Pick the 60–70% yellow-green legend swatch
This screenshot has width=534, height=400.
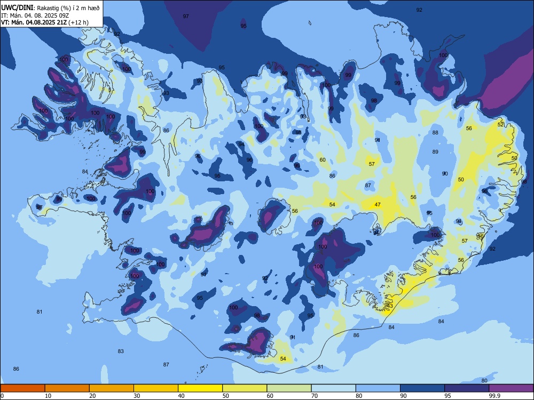(289, 388)
